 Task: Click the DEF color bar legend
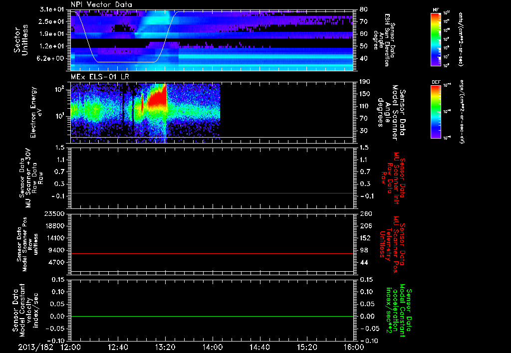[x=436, y=112]
